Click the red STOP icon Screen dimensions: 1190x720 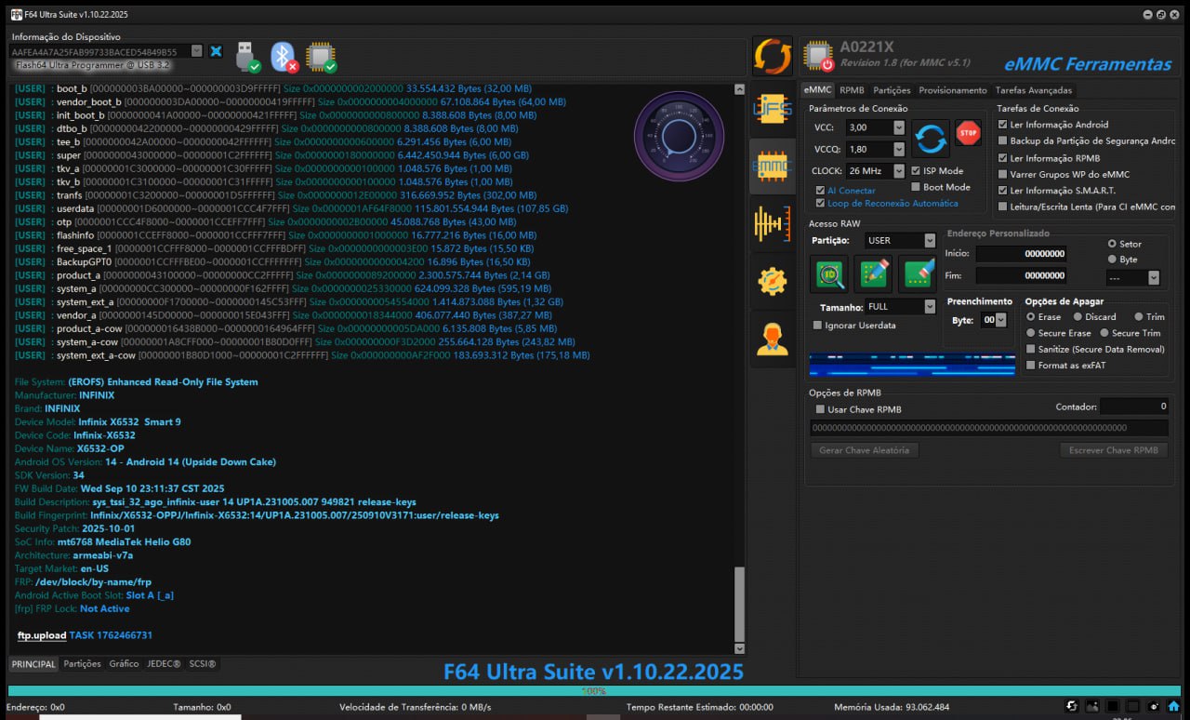(x=968, y=133)
